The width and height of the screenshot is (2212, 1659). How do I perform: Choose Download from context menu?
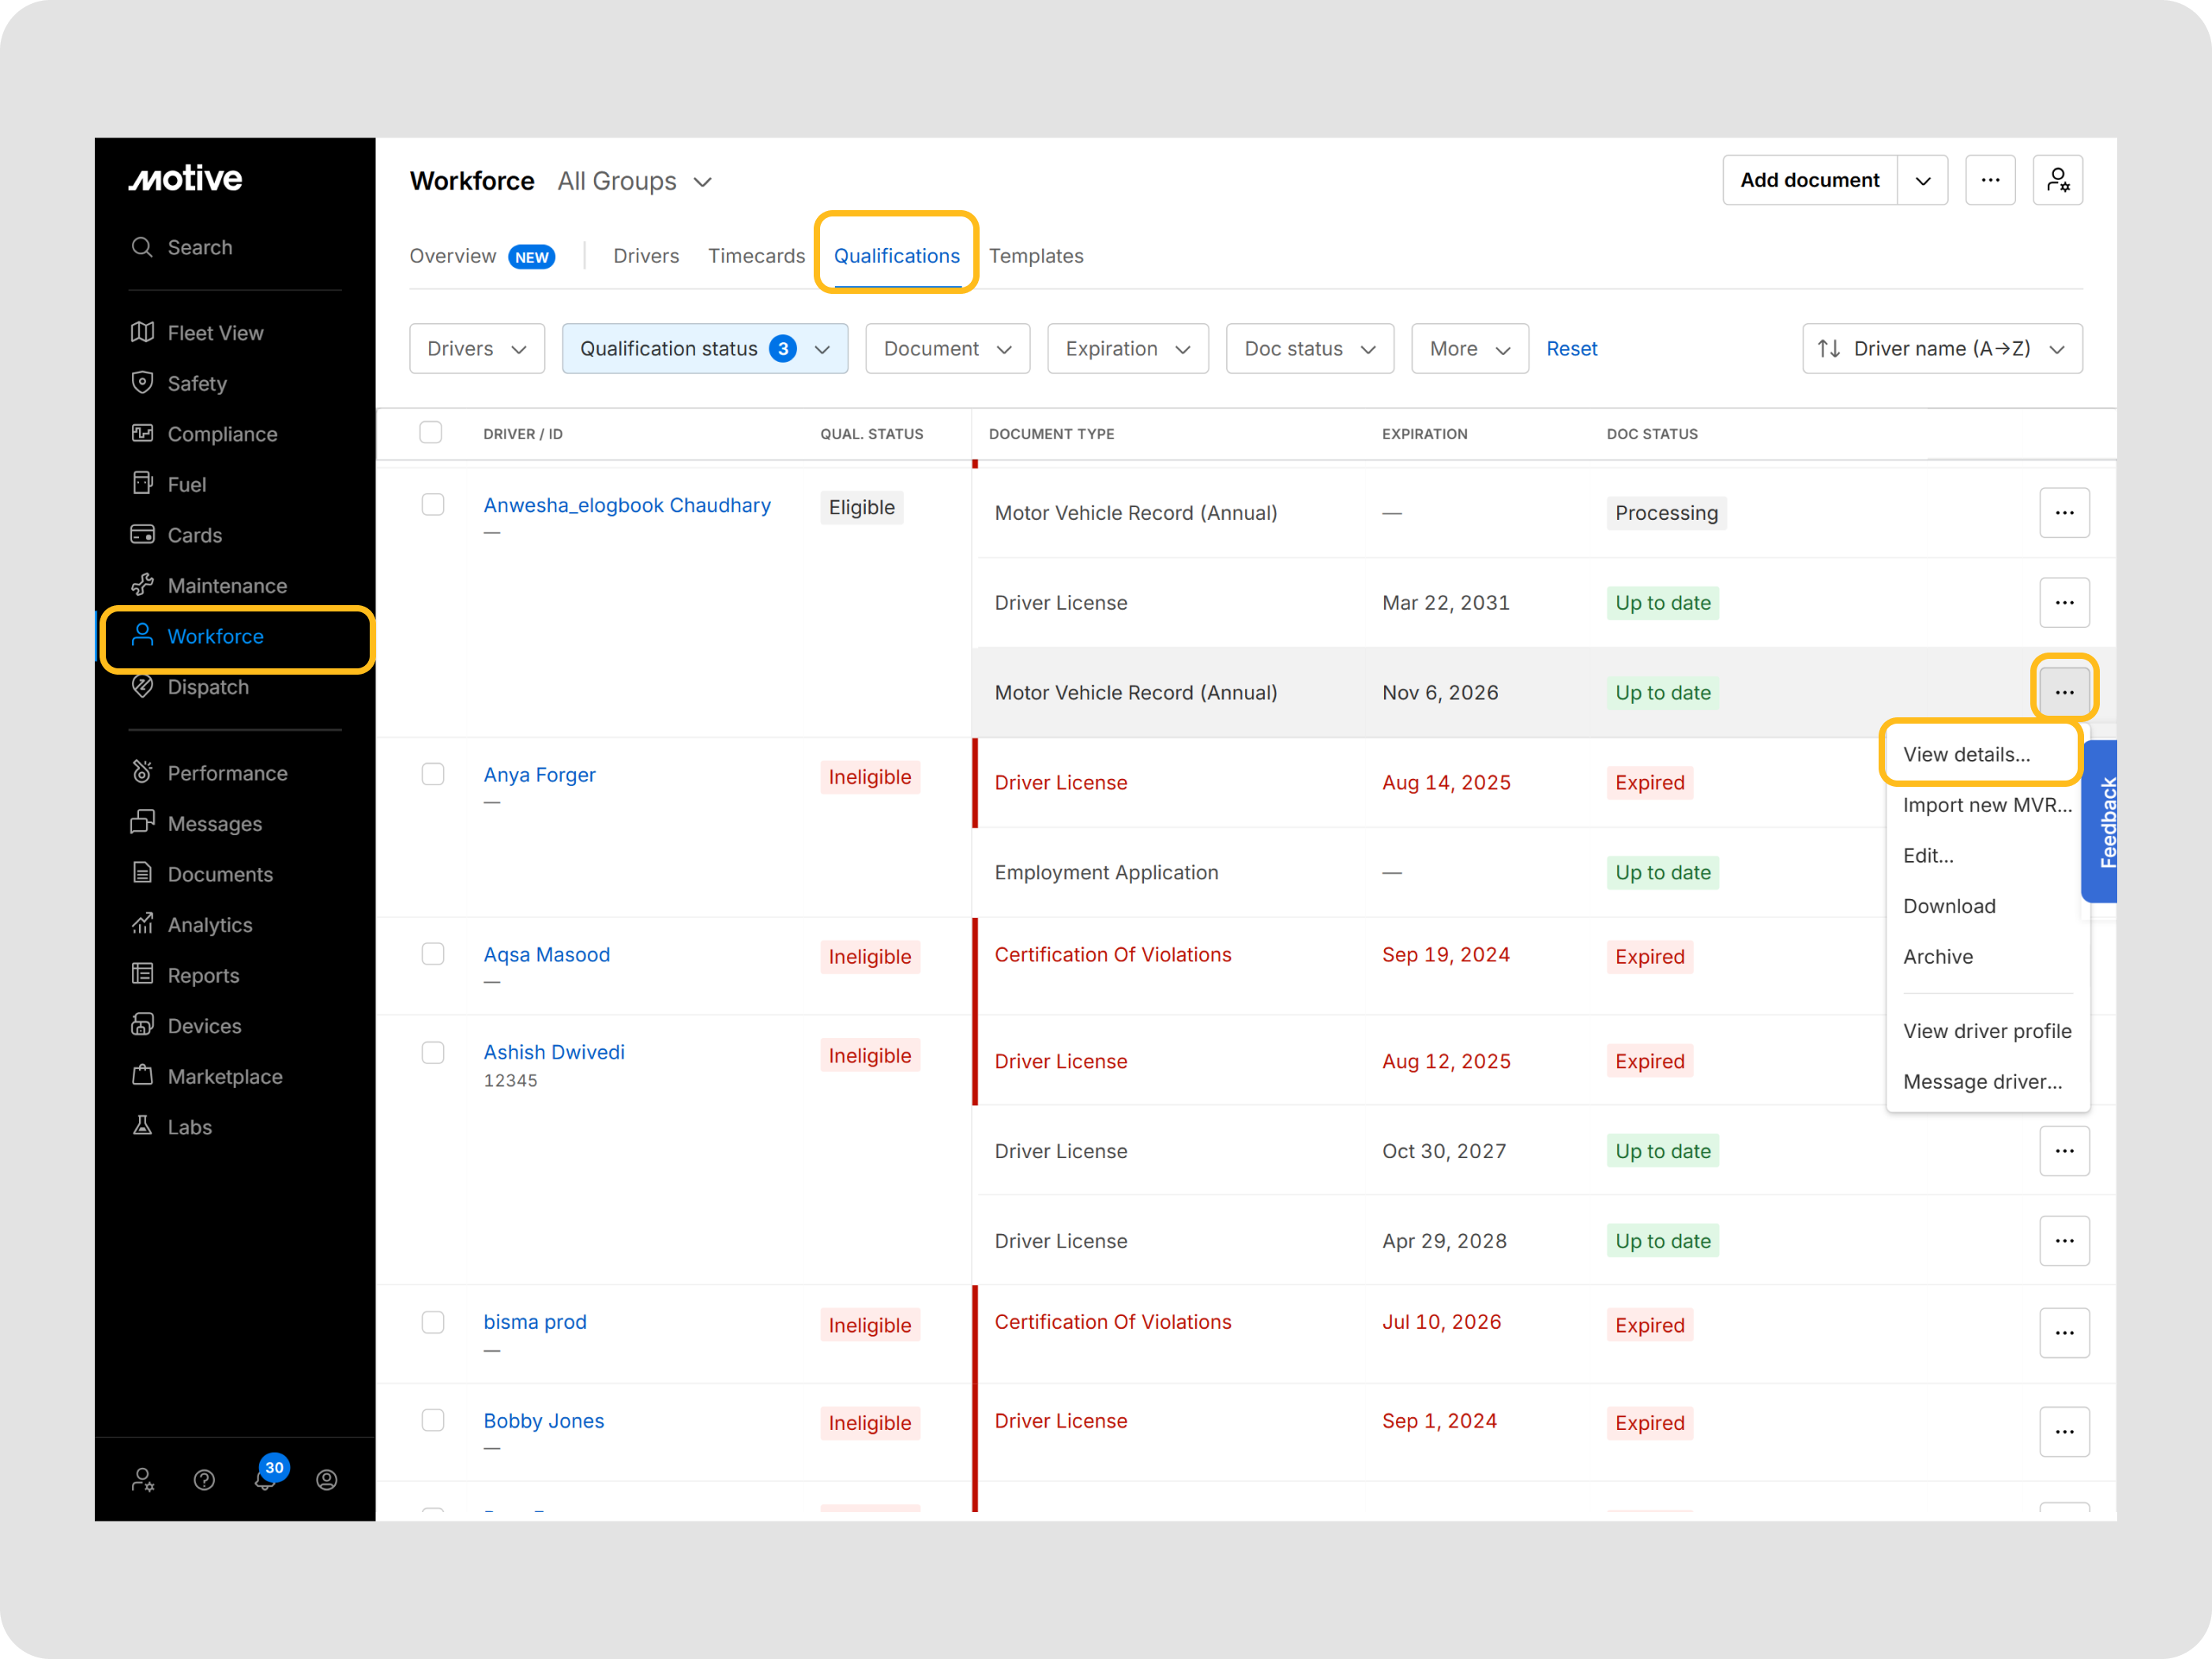[1988, 906]
